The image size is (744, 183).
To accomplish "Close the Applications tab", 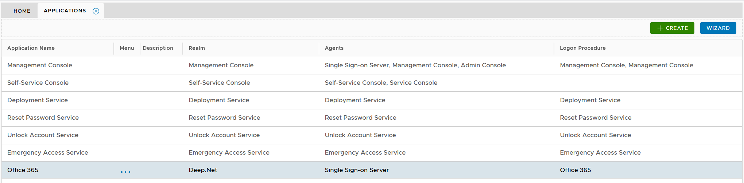I will [96, 11].
